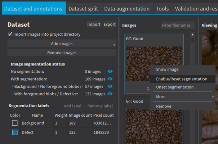Viewport: 218px width, 144px height.
Task: Click the Background pixel count 433612… cell
Action: point(102,123)
